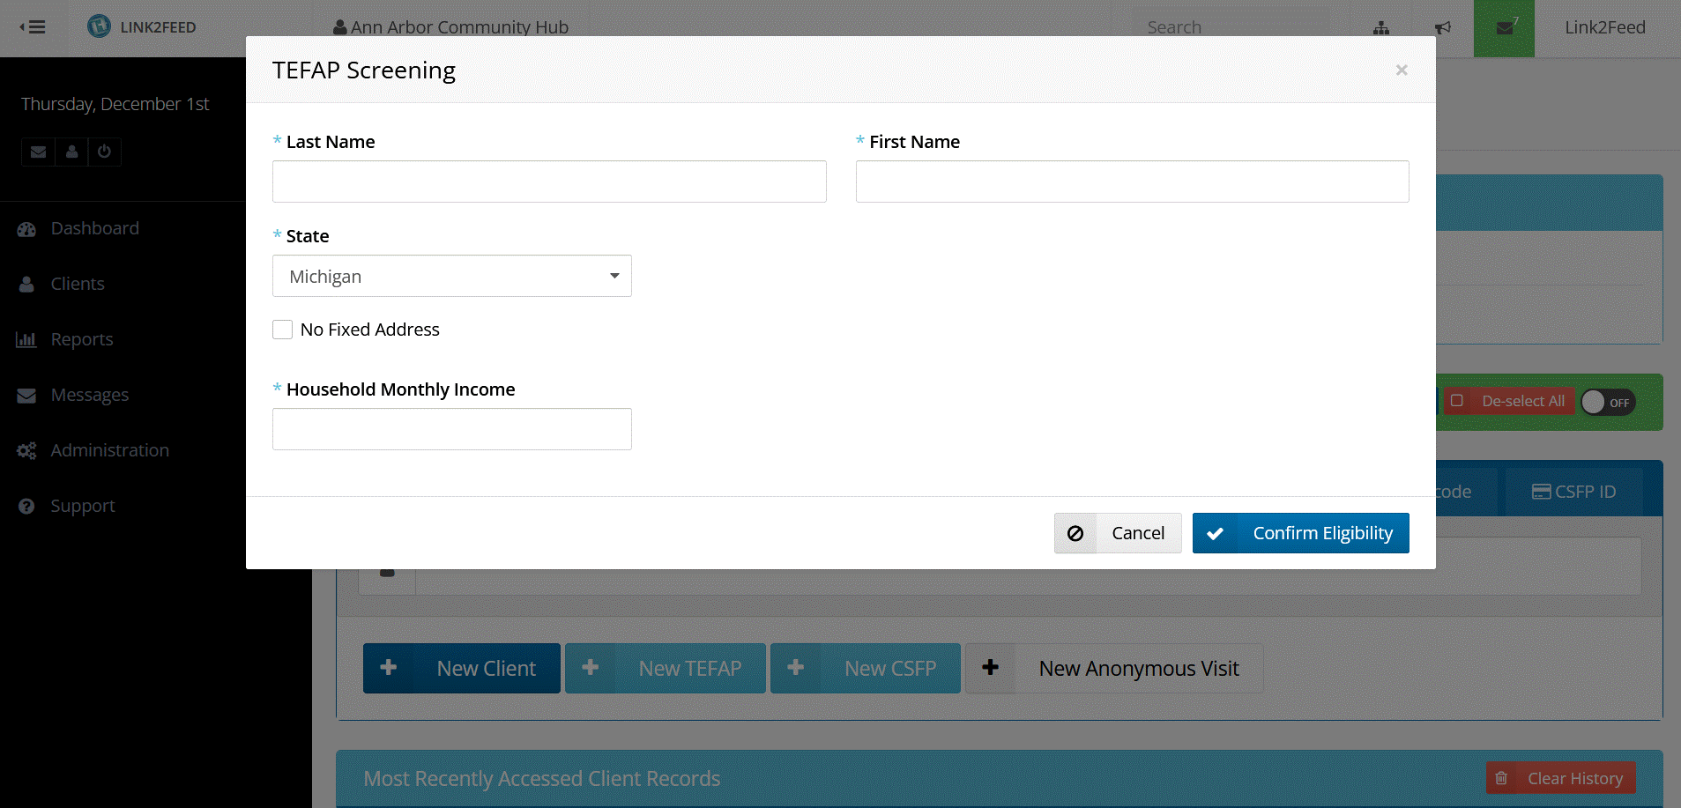Screen dimensions: 1681x808
Task: Click the user profile icon under the date
Action: point(71,152)
